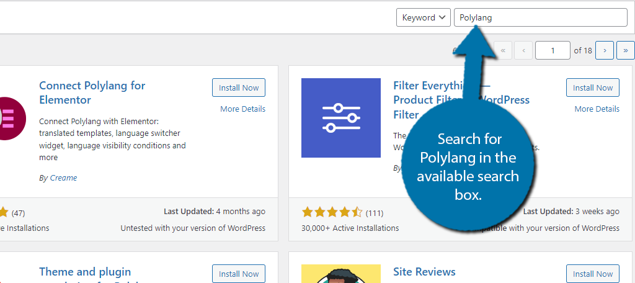Jump to the last results page
This screenshot has width=635, height=283.
(626, 50)
